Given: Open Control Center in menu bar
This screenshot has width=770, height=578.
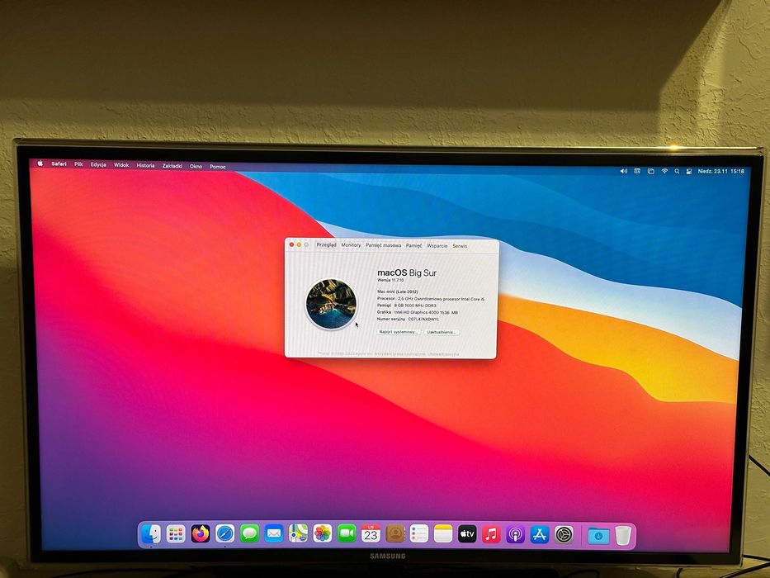Looking at the screenshot, I should point(689,172).
